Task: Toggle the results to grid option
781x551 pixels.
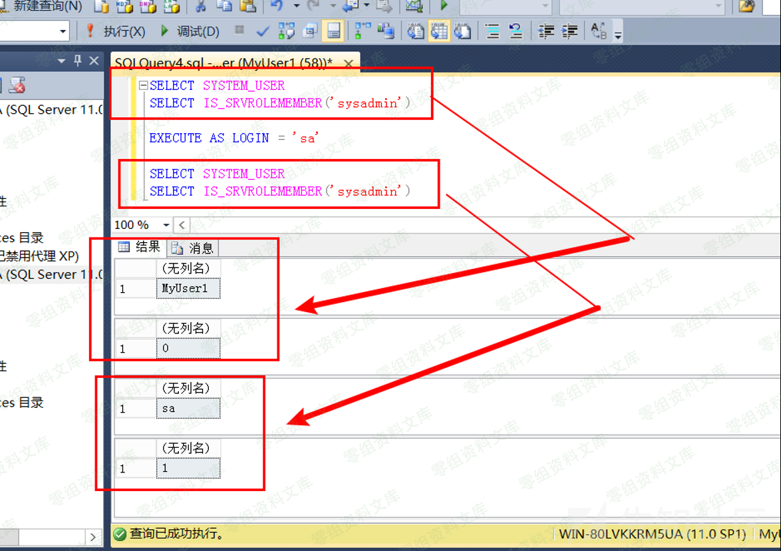Action: 438,31
